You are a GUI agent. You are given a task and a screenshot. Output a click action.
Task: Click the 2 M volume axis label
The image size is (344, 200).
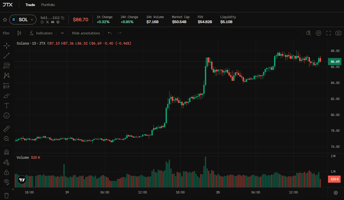333,156
